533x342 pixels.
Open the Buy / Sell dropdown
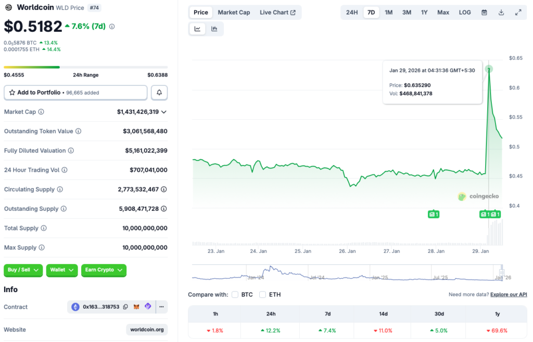tap(24, 270)
